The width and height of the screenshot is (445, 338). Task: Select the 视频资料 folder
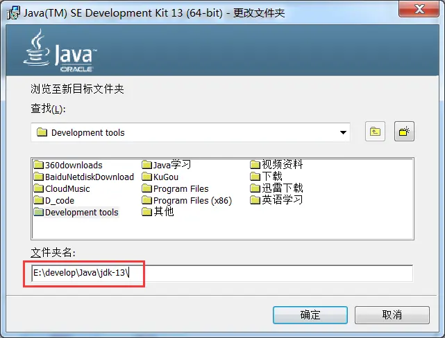coord(276,164)
